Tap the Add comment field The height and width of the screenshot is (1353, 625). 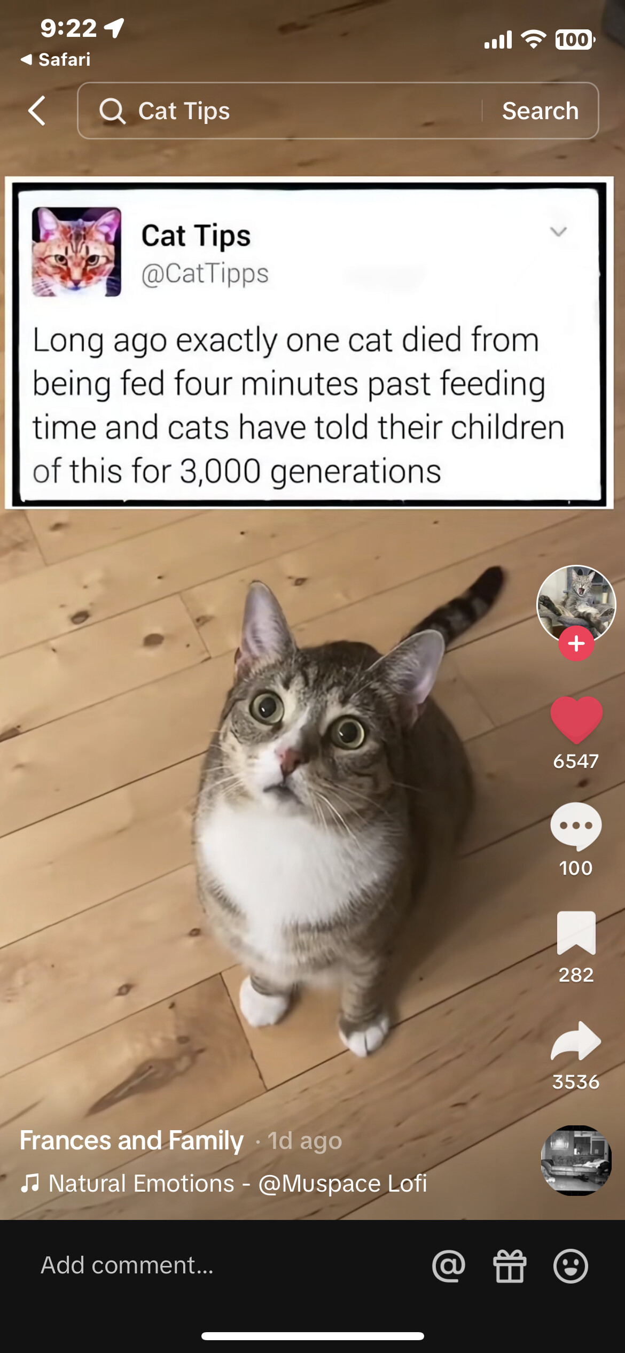click(x=224, y=1265)
